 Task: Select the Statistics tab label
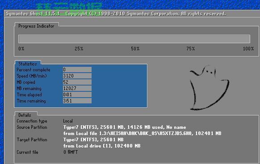click(28, 64)
